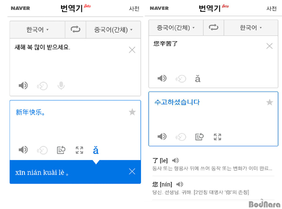
Task: Show pinyin for the 您辛苦了 input
Action: [198, 79]
